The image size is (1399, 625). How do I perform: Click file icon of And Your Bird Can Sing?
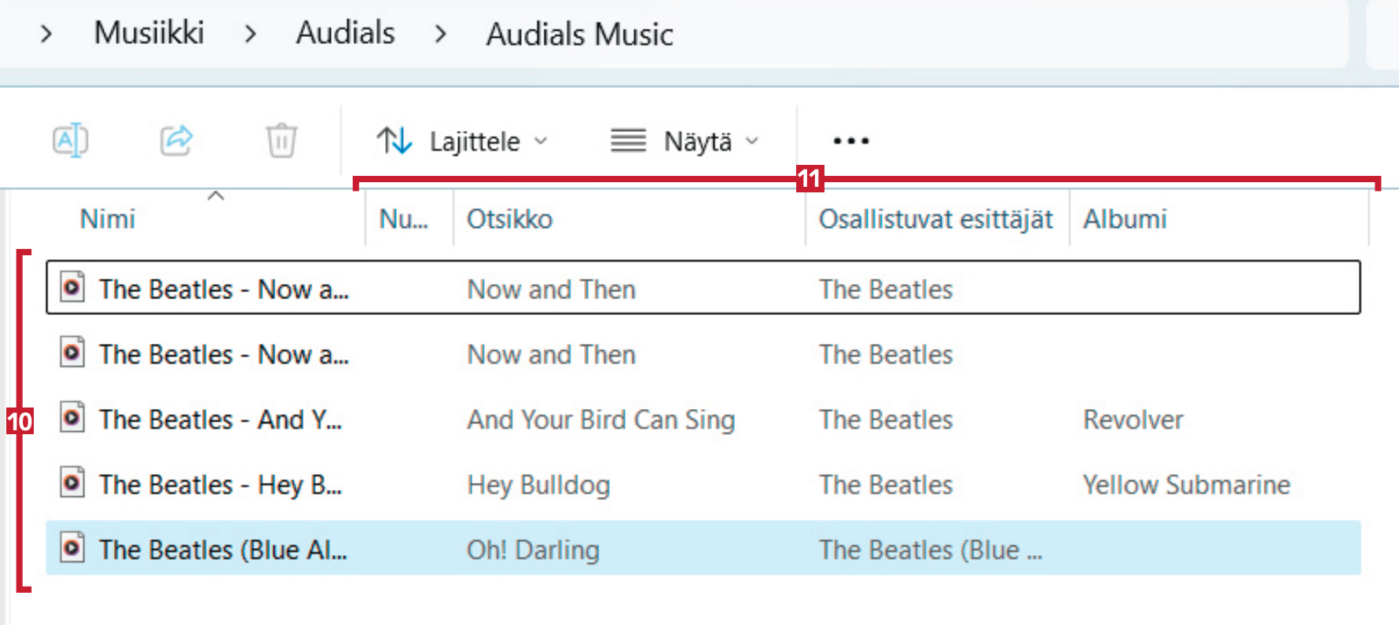[72, 418]
